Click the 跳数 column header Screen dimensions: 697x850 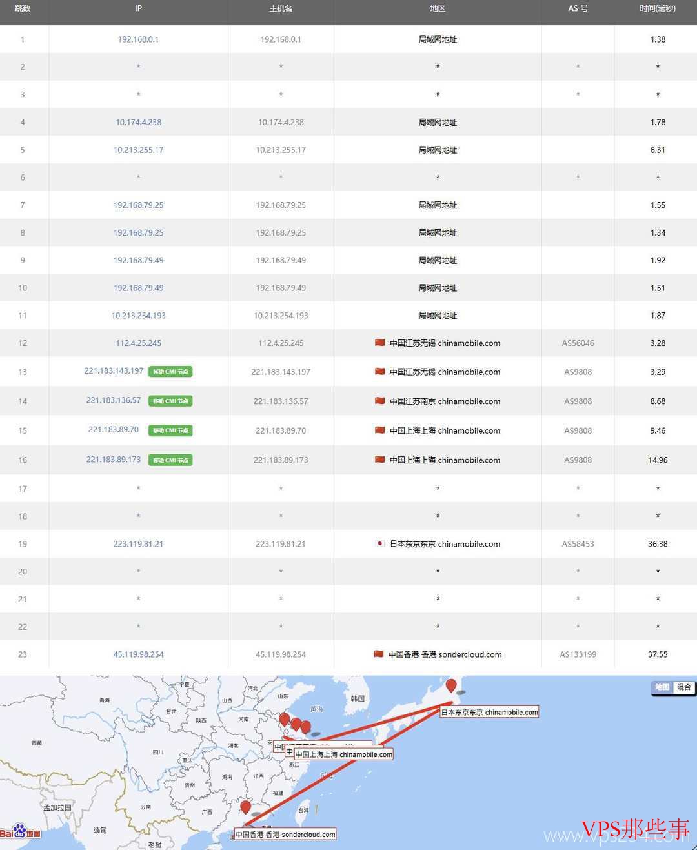(x=23, y=8)
